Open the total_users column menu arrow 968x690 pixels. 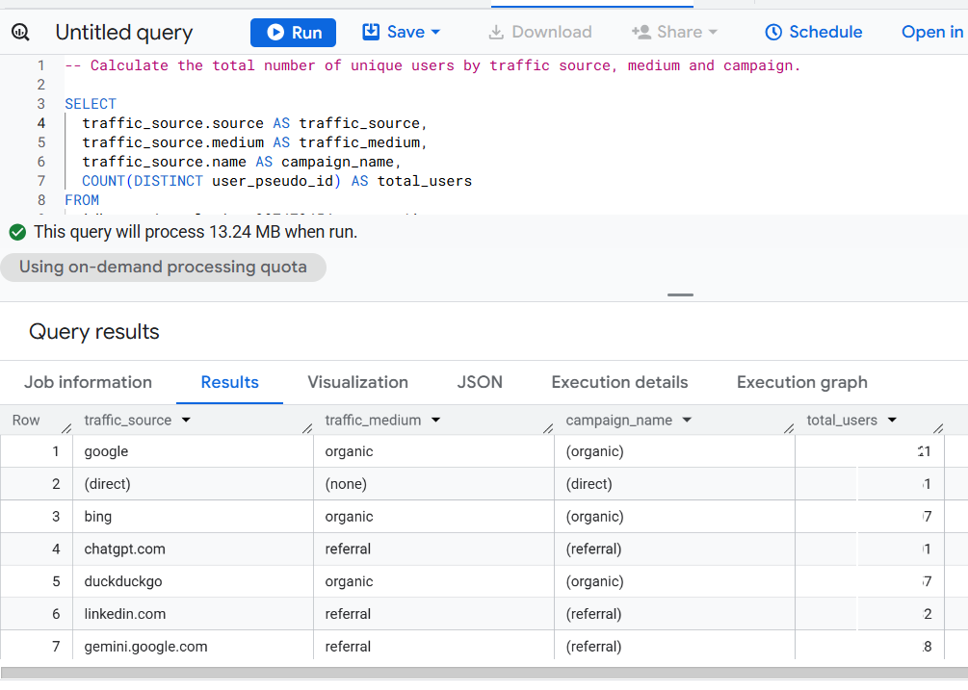pos(892,421)
